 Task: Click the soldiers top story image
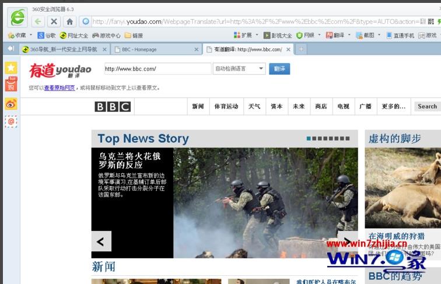click(265, 203)
